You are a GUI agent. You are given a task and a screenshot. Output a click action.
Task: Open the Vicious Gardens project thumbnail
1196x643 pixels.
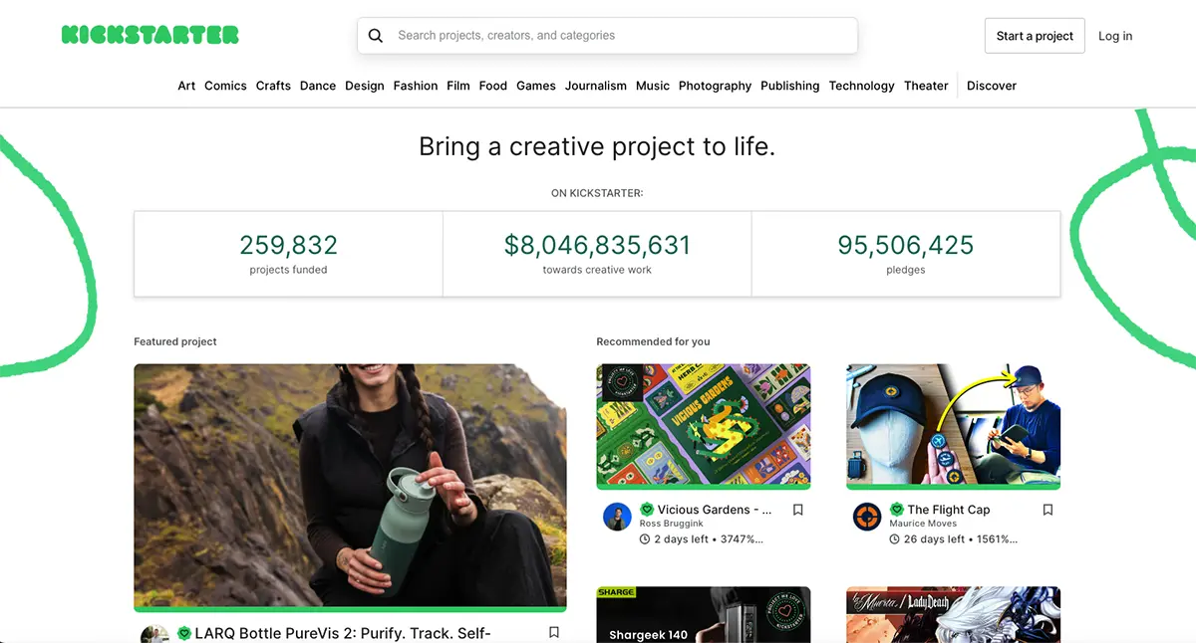704,425
